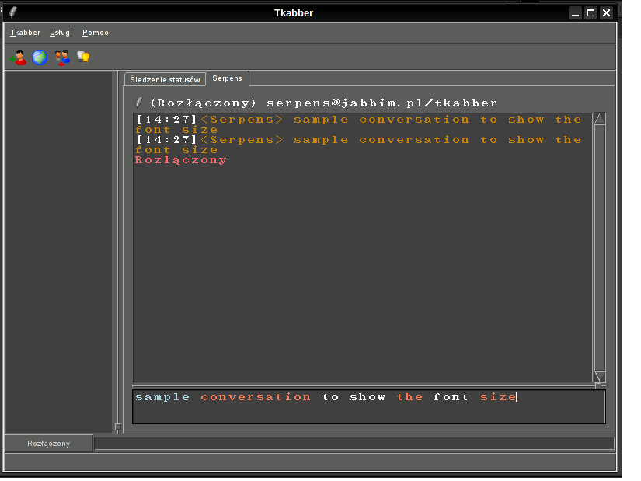
Task: Click the Rozłączony status button
Action: 49,444
